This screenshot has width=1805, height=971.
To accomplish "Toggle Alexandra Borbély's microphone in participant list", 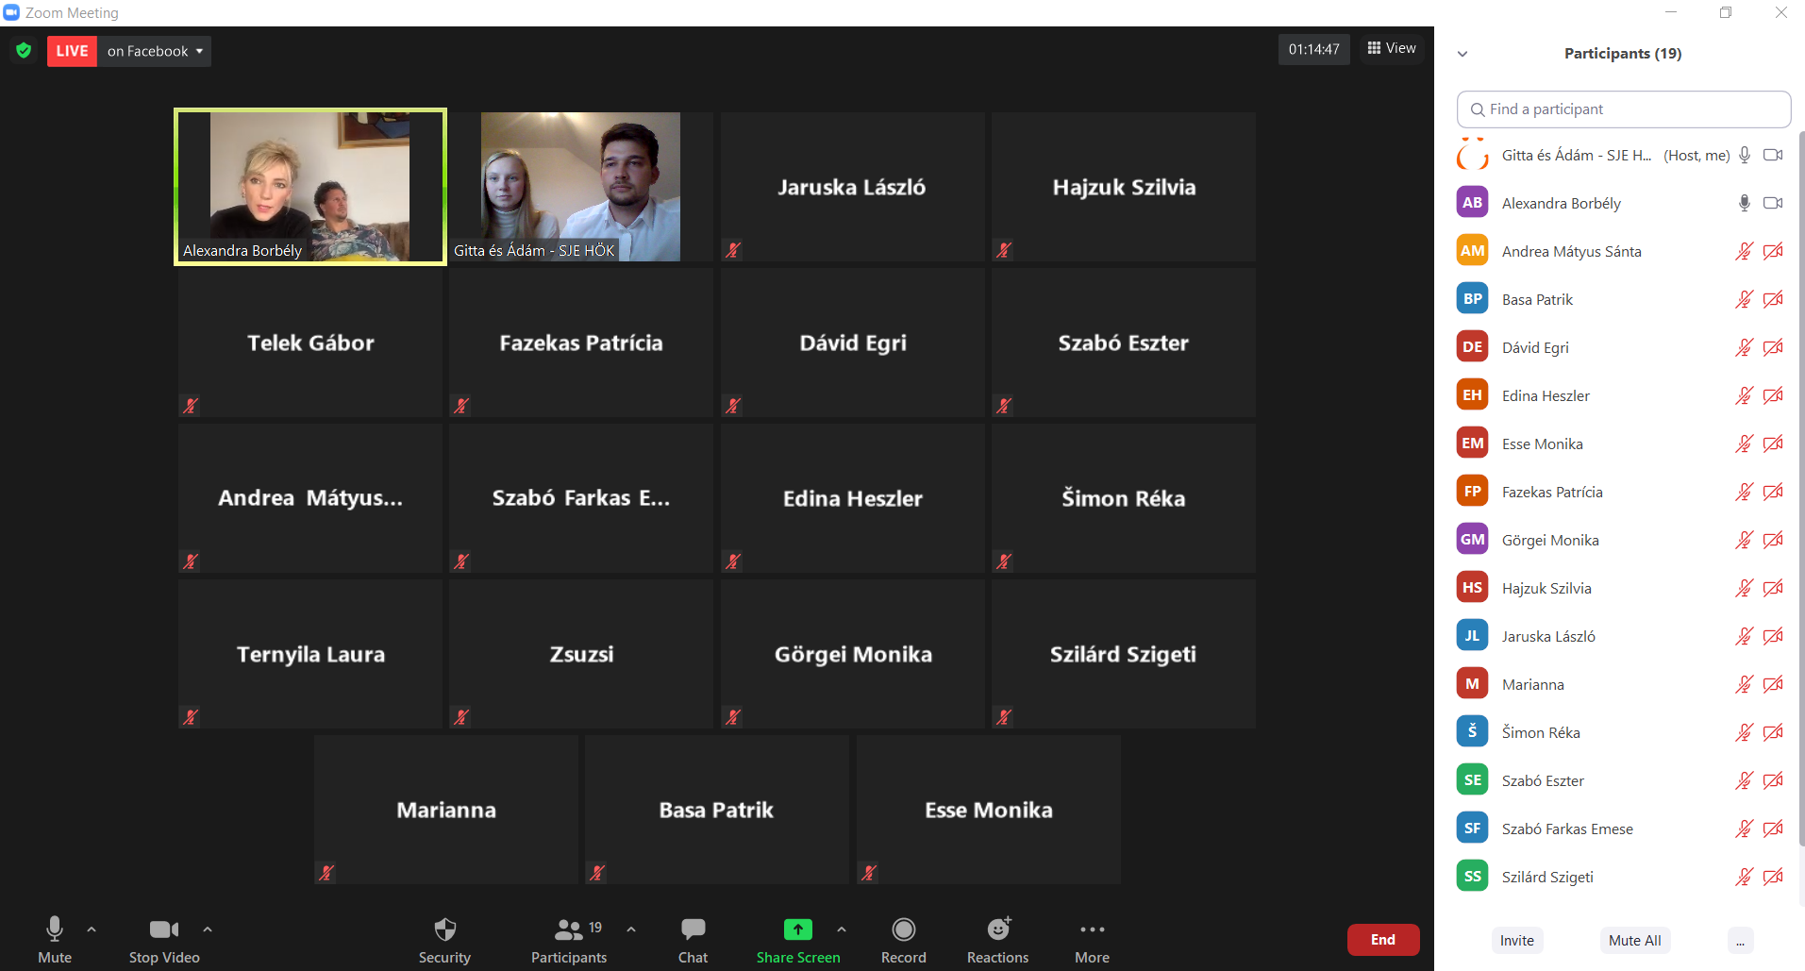I will pos(1744,203).
